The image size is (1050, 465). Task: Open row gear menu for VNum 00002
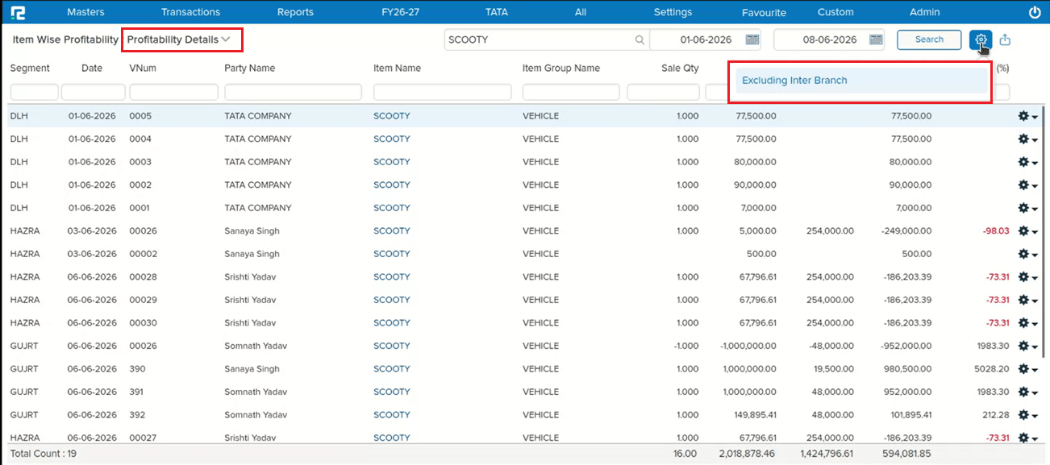pyautogui.click(x=1027, y=254)
